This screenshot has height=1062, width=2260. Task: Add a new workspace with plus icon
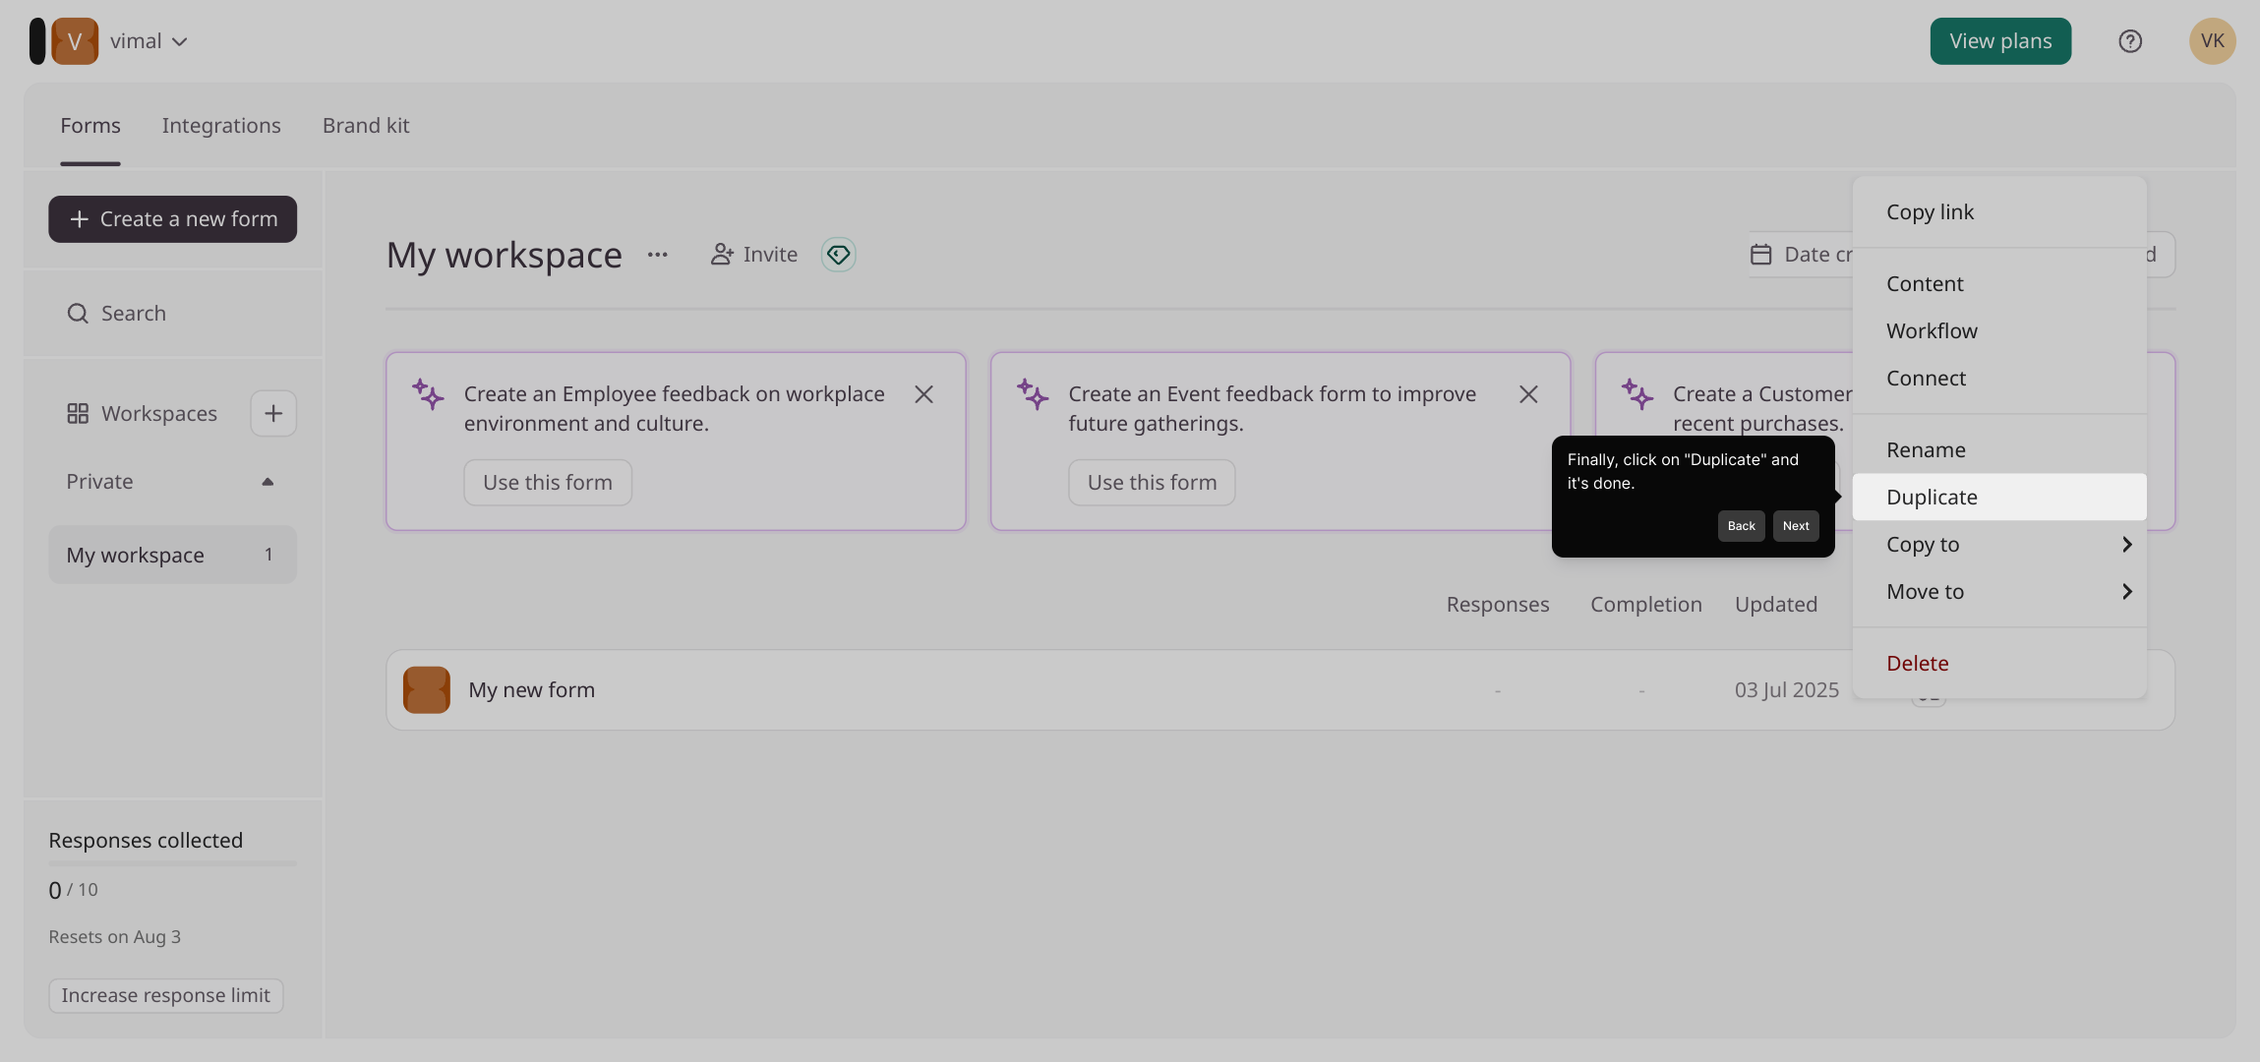point(273,413)
